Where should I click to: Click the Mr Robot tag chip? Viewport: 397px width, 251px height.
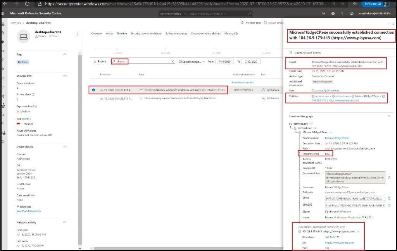tap(23, 62)
